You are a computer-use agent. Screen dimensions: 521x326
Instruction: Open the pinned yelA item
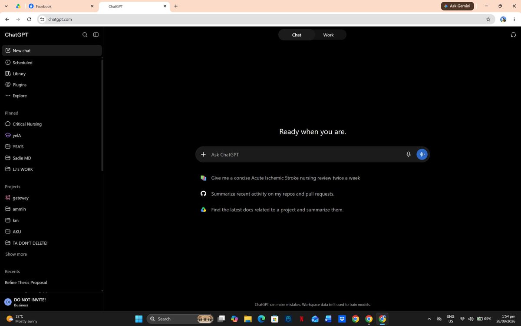point(52,135)
